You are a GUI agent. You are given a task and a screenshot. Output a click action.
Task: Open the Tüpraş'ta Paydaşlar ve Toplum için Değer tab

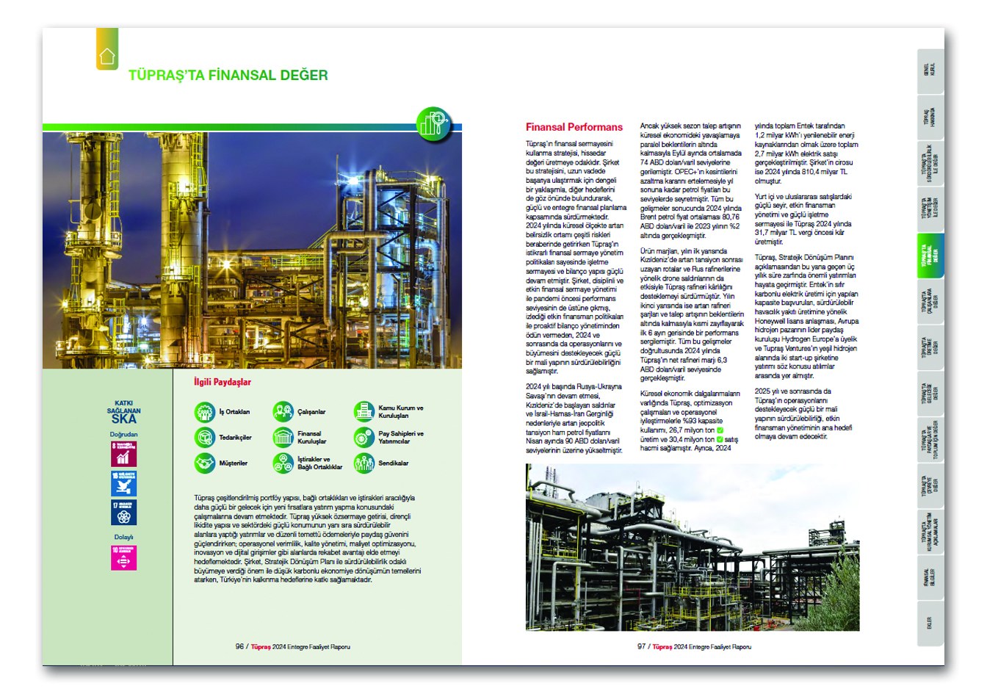coord(930,441)
